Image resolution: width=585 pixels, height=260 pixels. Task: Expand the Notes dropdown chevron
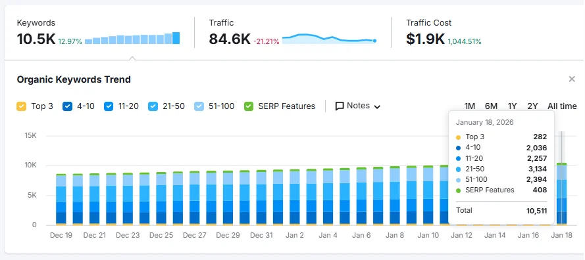pyautogui.click(x=377, y=107)
